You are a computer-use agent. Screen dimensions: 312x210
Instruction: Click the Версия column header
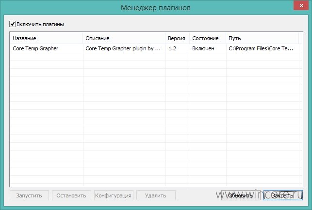[x=177, y=38]
